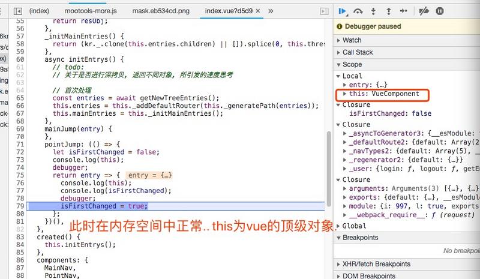Click line number 65 gutter

[x=20, y=98]
